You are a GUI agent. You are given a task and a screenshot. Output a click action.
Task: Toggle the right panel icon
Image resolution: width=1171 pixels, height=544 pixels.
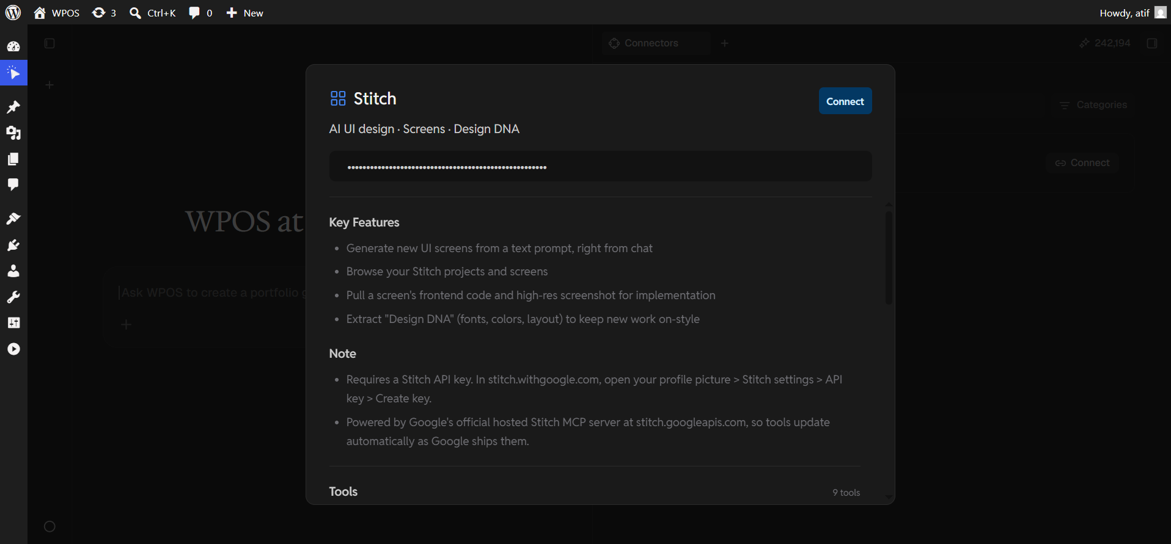tap(1152, 43)
